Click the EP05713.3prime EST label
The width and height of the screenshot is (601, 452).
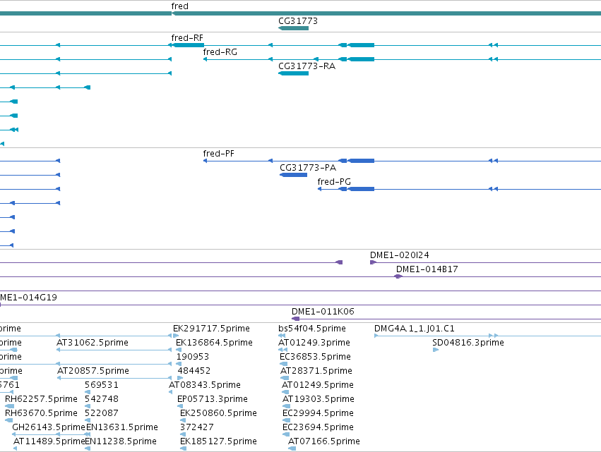[213, 399]
